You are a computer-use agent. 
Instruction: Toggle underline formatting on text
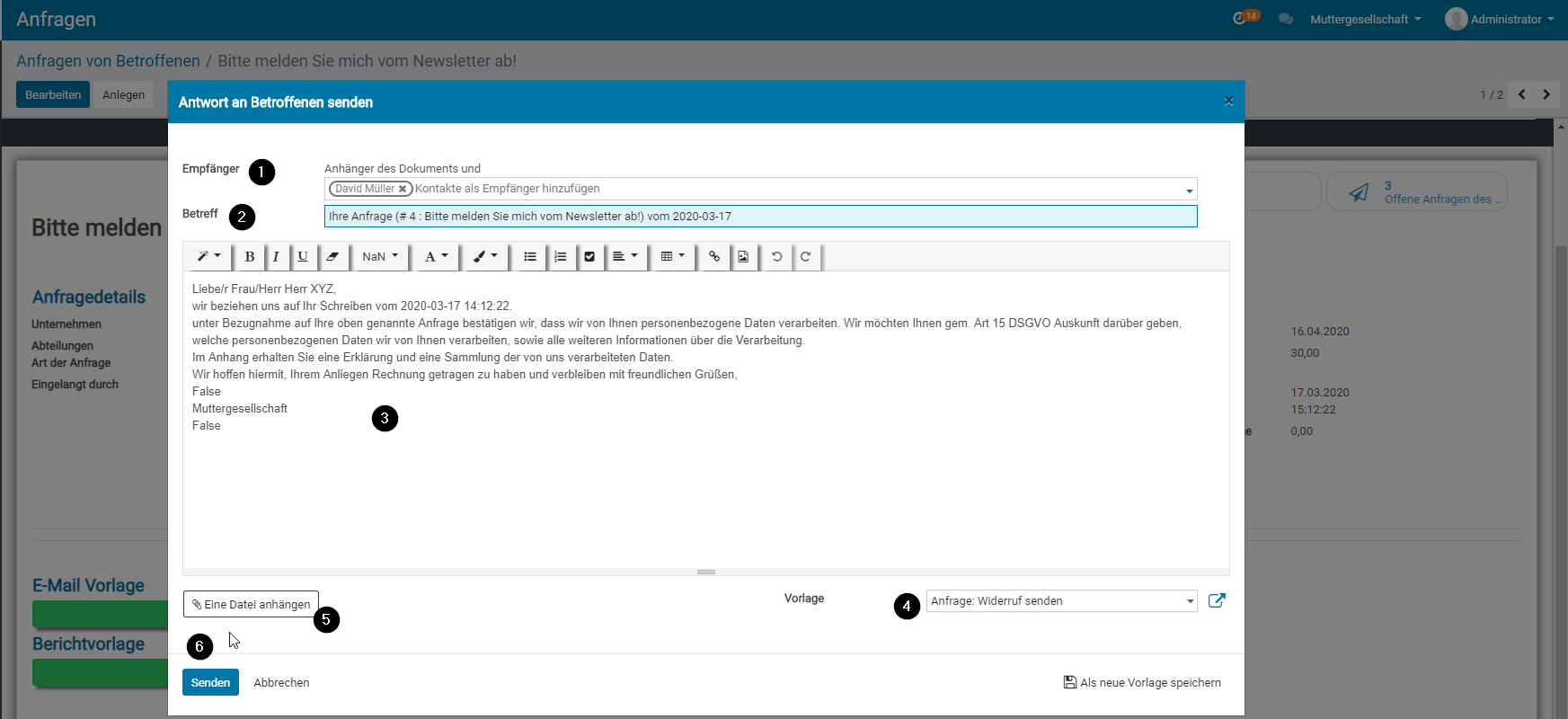coord(303,257)
